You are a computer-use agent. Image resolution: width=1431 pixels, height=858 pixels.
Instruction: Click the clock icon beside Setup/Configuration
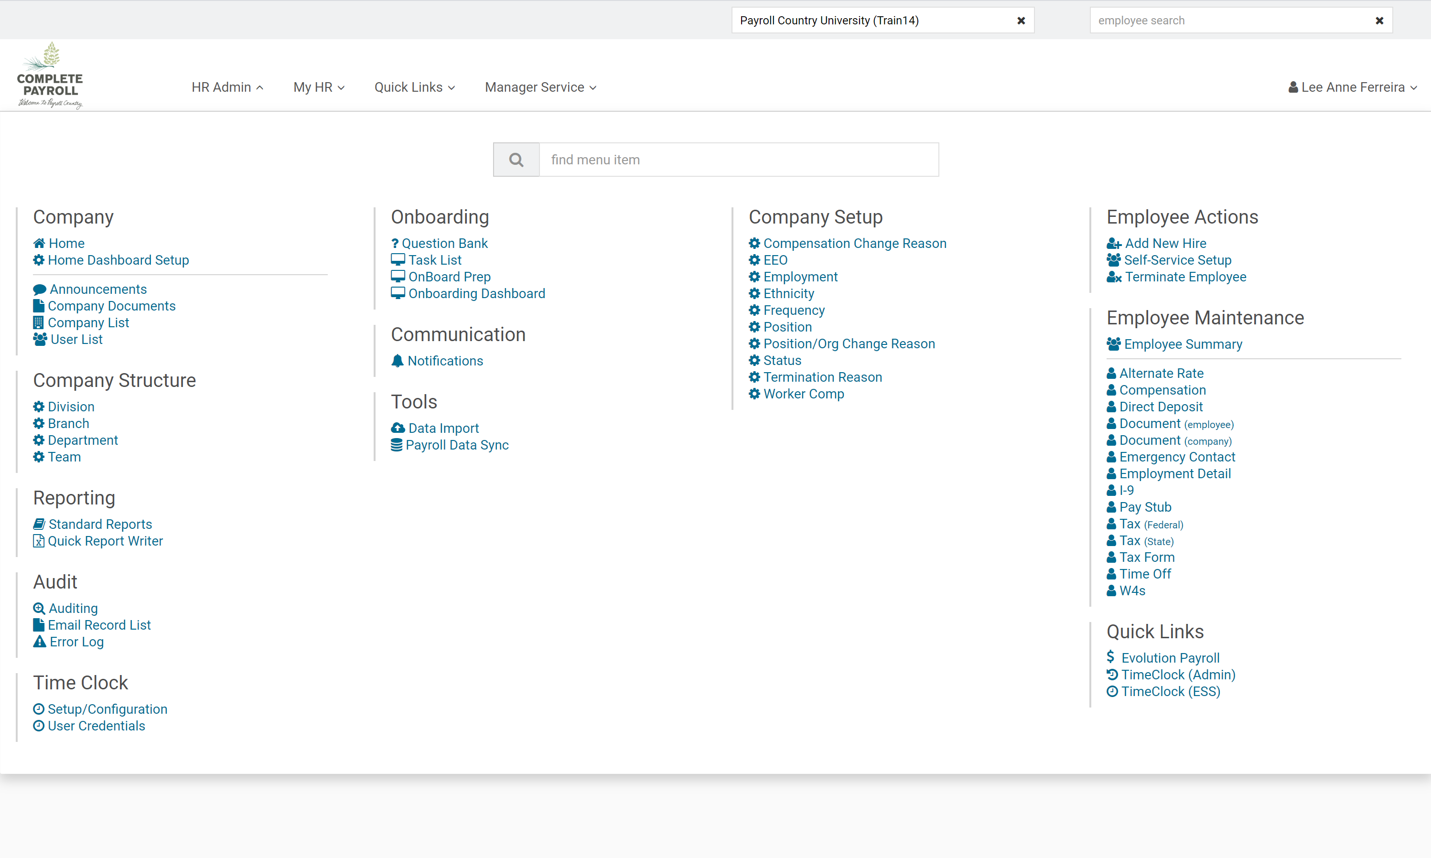(39, 709)
